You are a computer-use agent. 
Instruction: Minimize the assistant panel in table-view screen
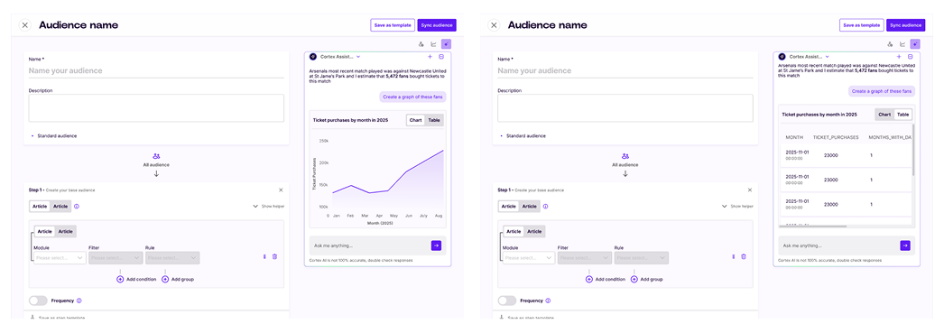911,57
